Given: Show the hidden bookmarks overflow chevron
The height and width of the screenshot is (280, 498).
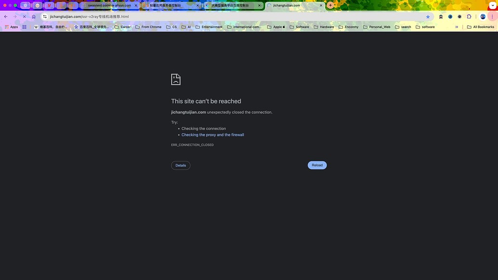Looking at the screenshot, I should pos(457,27).
